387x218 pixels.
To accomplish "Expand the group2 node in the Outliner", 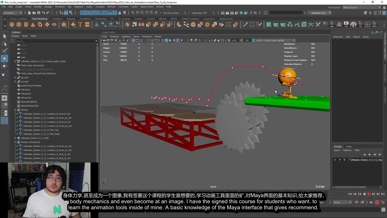I will click(x=15, y=81).
